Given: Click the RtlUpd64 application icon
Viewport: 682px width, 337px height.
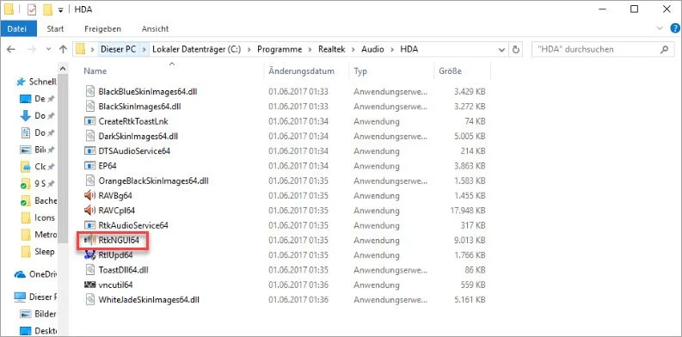Looking at the screenshot, I should click(x=89, y=254).
